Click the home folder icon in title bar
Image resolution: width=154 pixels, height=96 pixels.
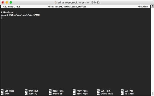point(55,3)
